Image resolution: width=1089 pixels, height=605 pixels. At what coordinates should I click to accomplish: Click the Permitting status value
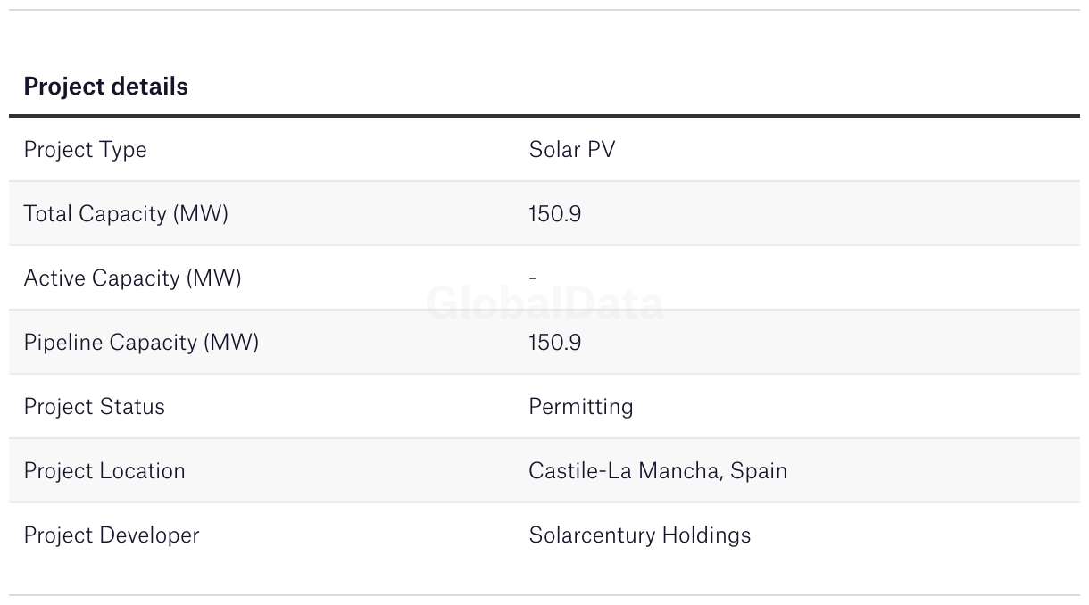[x=580, y=407]
